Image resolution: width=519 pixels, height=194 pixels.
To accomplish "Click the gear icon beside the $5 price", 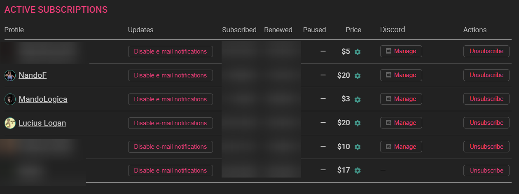I will click(358, 52).
